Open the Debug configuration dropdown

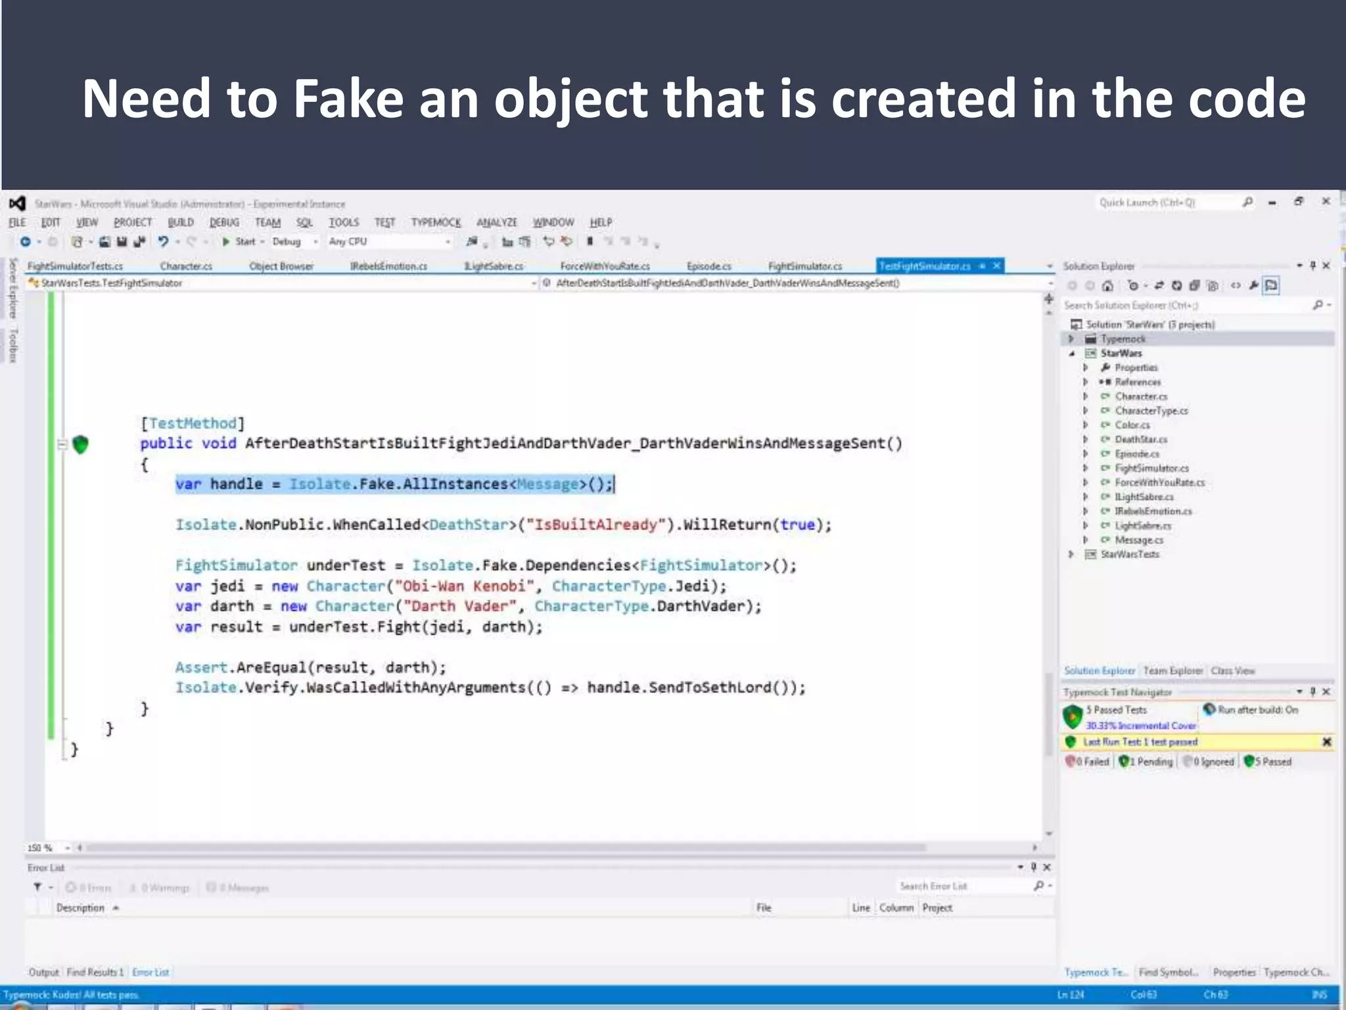click(295, 242)
